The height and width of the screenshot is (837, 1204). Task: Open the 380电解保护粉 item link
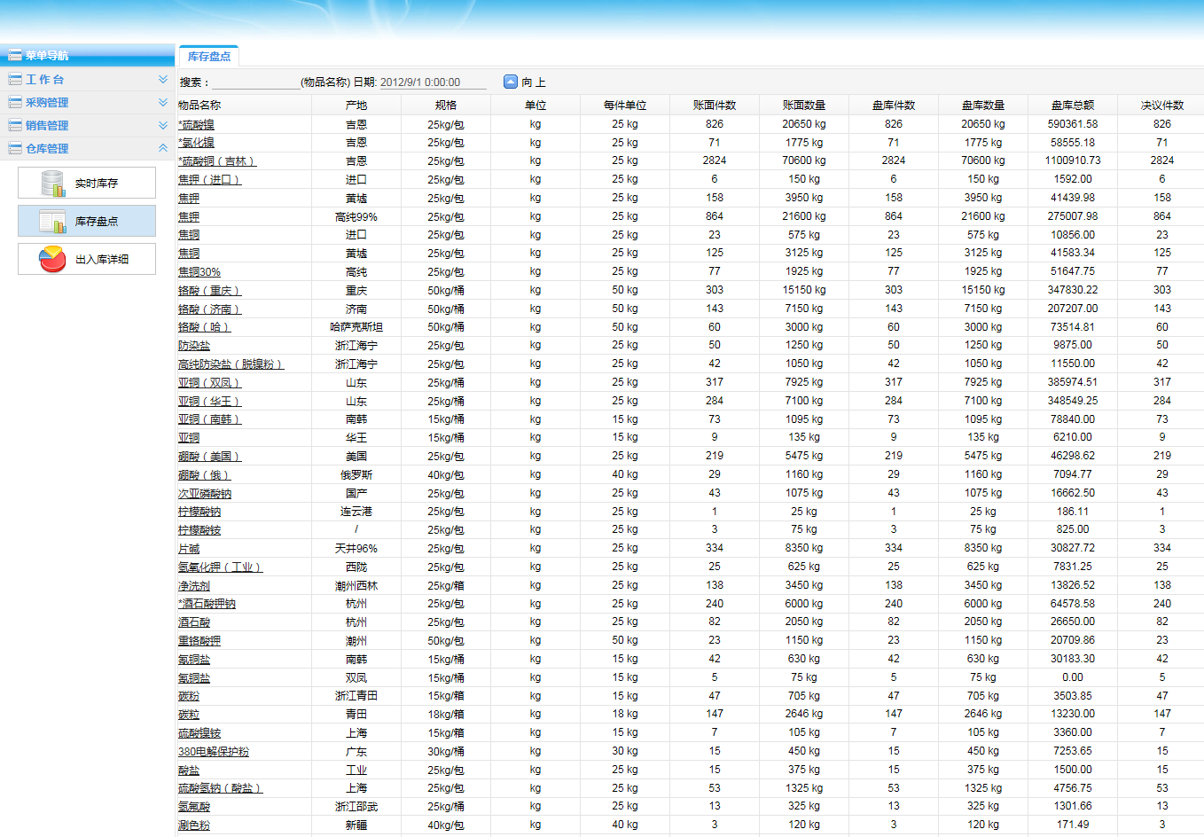click(x=214, y=752)
